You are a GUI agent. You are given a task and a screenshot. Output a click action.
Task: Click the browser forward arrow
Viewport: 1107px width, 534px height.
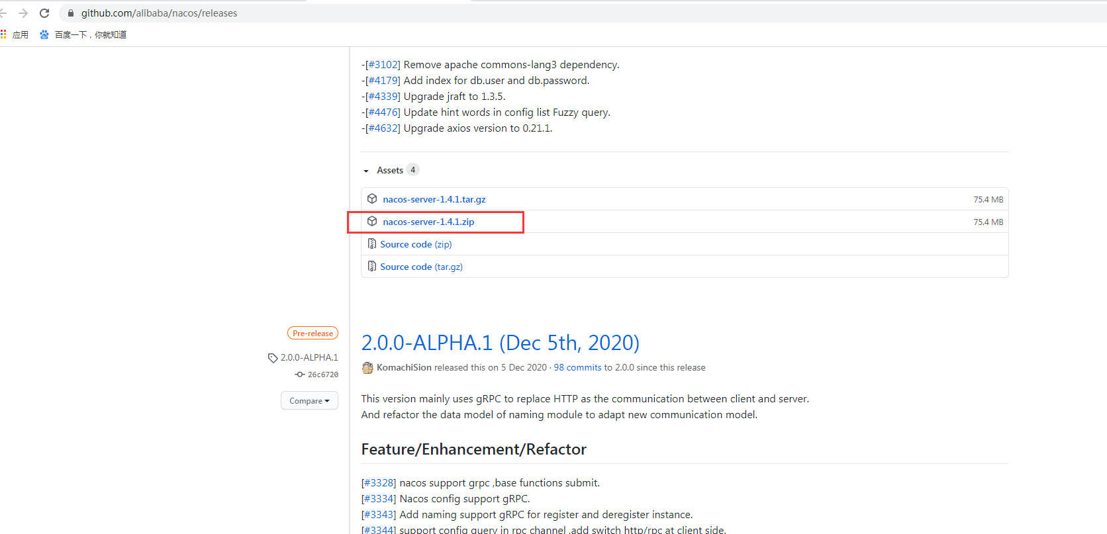click(23, 13)
